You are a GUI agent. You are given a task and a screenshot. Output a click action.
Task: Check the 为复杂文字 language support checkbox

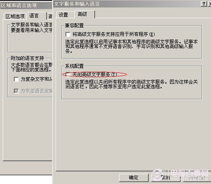[x=16, y=79]
